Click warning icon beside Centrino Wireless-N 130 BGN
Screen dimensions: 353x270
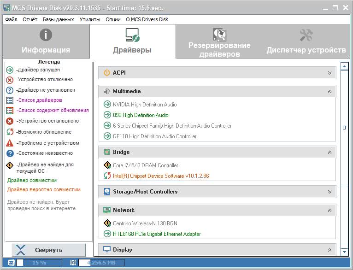point(107,223)
